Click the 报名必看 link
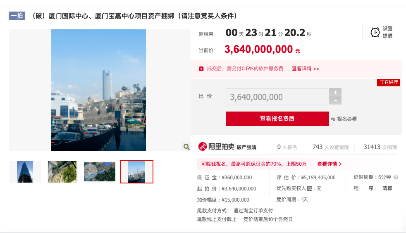406x233 pixels. pyautogui.click(x=347, y=119)
